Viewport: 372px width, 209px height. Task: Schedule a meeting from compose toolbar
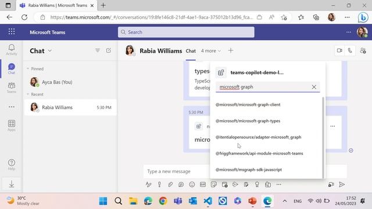tap(225, 185)
